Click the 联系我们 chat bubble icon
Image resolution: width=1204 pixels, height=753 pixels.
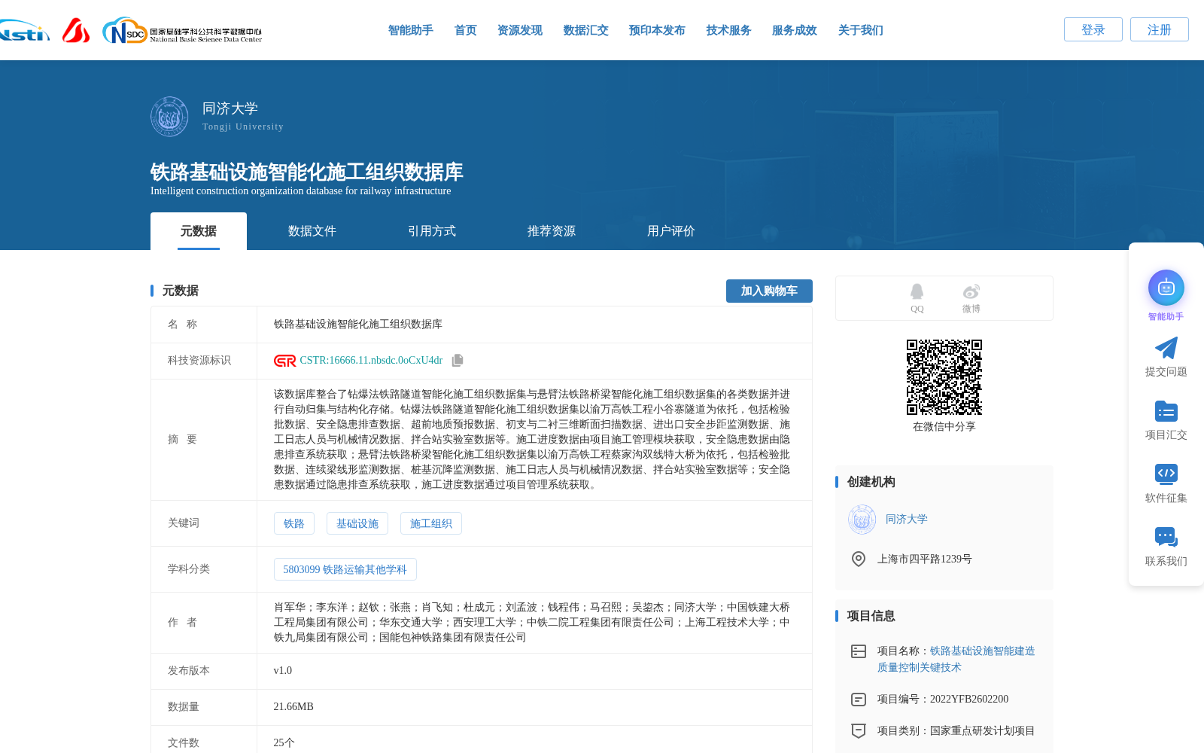tap(1166, 537)
